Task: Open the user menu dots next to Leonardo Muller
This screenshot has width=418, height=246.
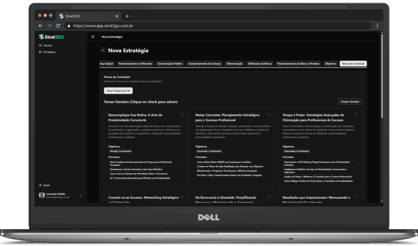Action: pyautogui.click(x=81, y=195)
